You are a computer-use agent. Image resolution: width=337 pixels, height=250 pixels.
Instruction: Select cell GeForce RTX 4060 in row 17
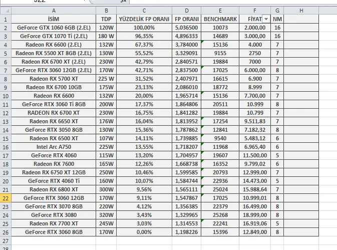(54, 155)
